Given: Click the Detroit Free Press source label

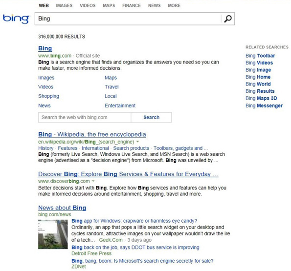Looking at the screenshot, I should (91, 253).
